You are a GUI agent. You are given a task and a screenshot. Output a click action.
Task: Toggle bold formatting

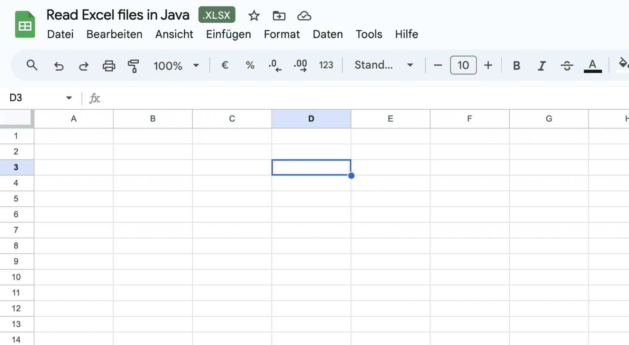pyautogui.click(x=516, y=65)
